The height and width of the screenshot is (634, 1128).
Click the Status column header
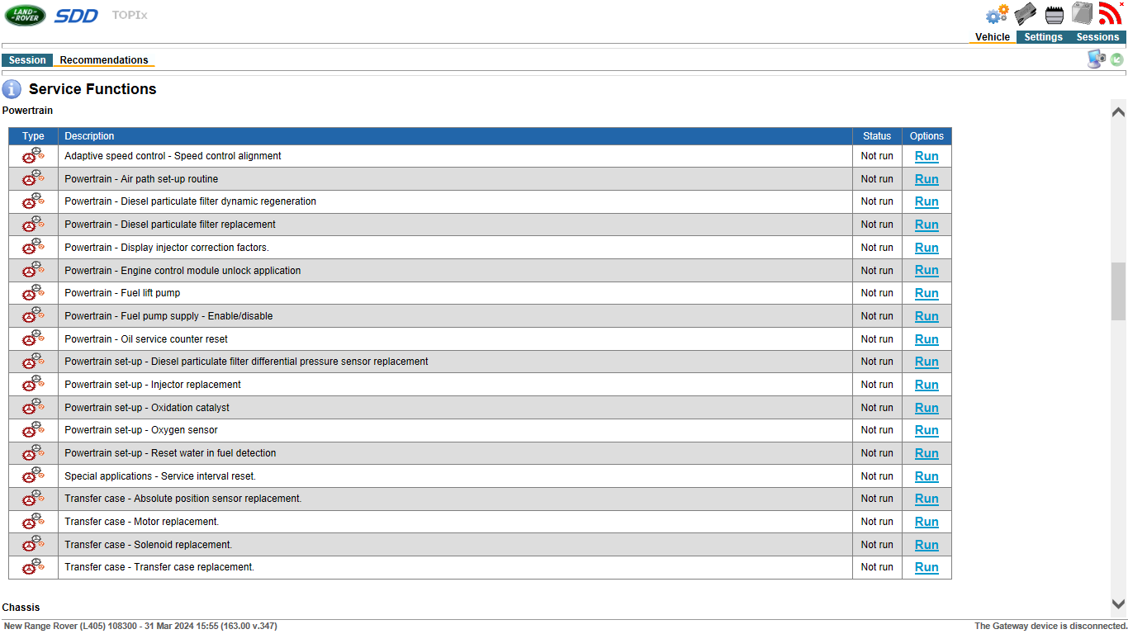(877, 136)
